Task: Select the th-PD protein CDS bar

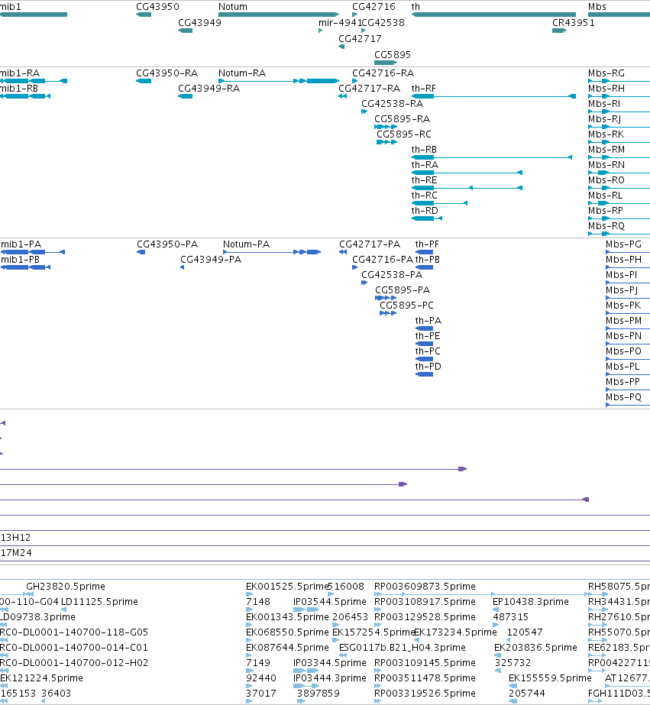Action: (x=424, y=374)
